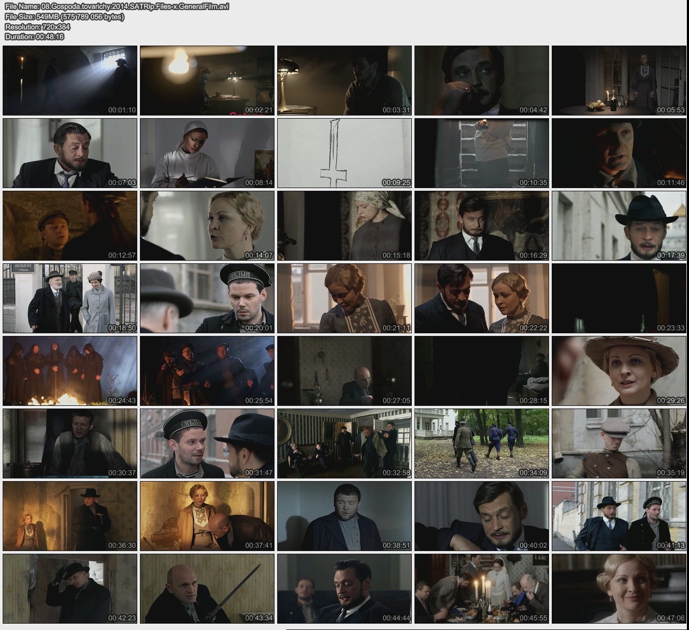Click the Duration 00:48:16 text line
The height and width of the screenshot is (630, 689).
coord(34,37)
